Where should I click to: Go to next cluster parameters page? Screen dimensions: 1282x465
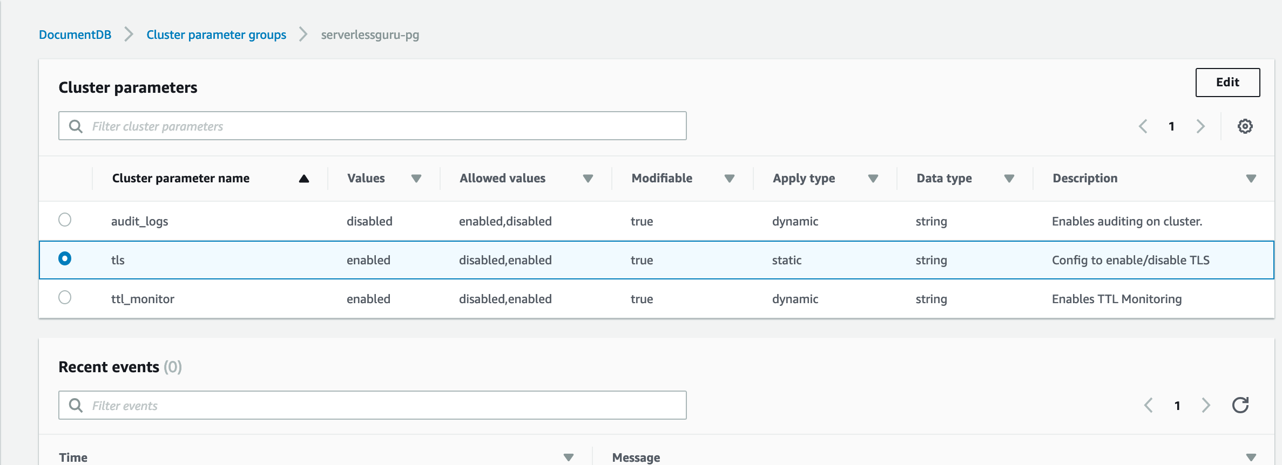point(1200,126)
